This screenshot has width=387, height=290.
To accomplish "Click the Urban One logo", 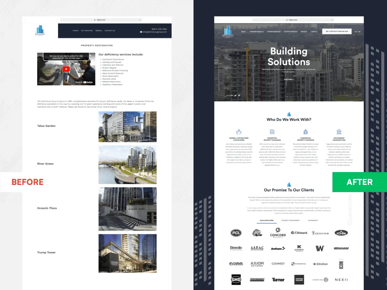I will tap(320, 280).
